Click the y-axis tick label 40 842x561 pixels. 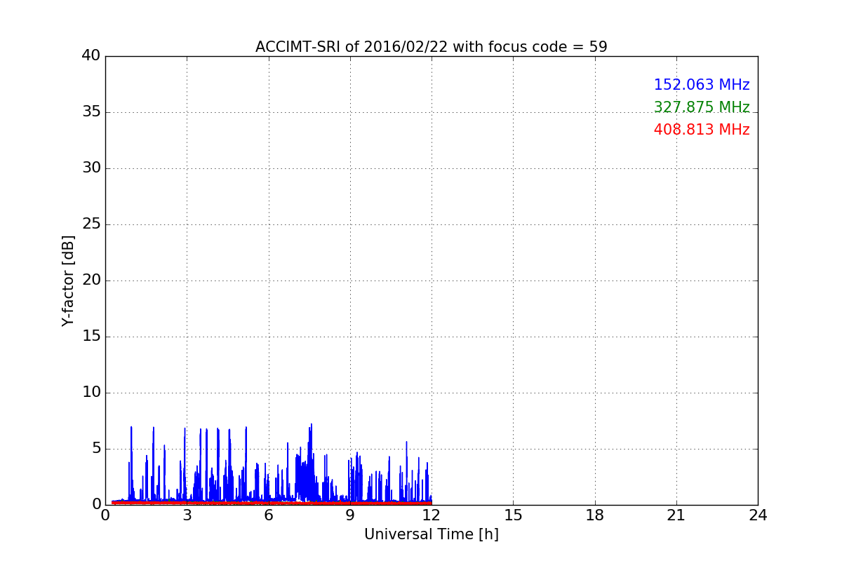click(91, 55)
